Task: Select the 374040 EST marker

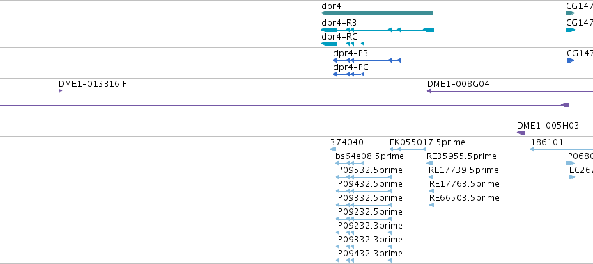Action: pos(333,149)
